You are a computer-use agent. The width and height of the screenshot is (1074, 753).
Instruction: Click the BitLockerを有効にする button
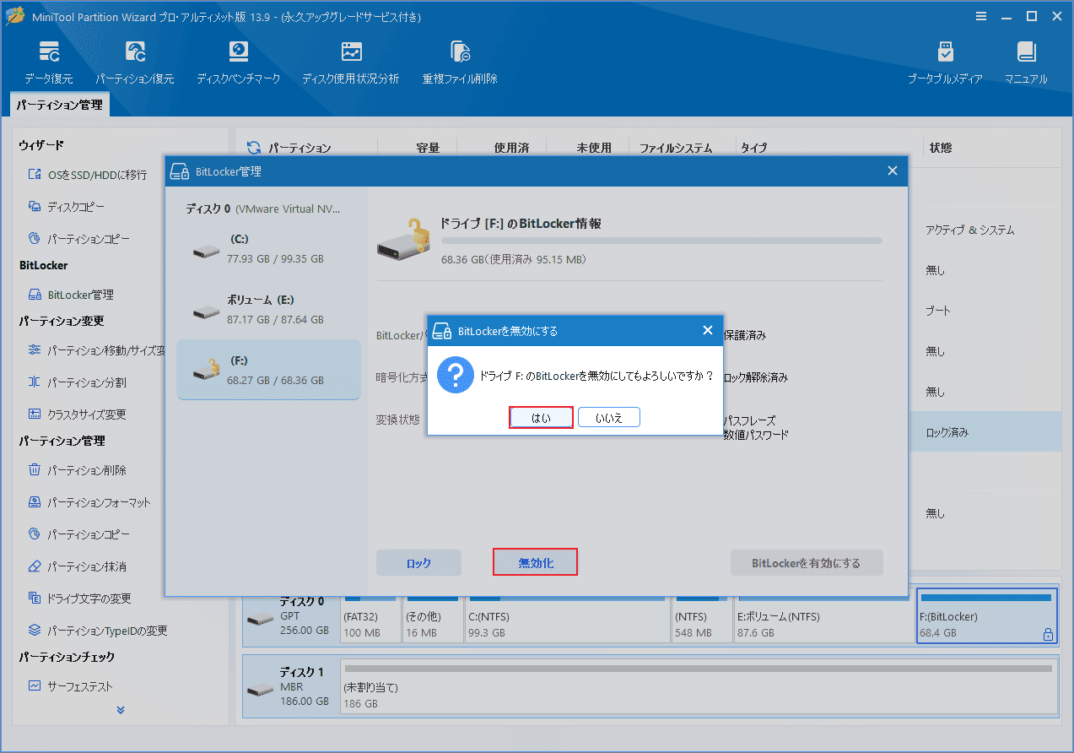(x=807, y=563)
